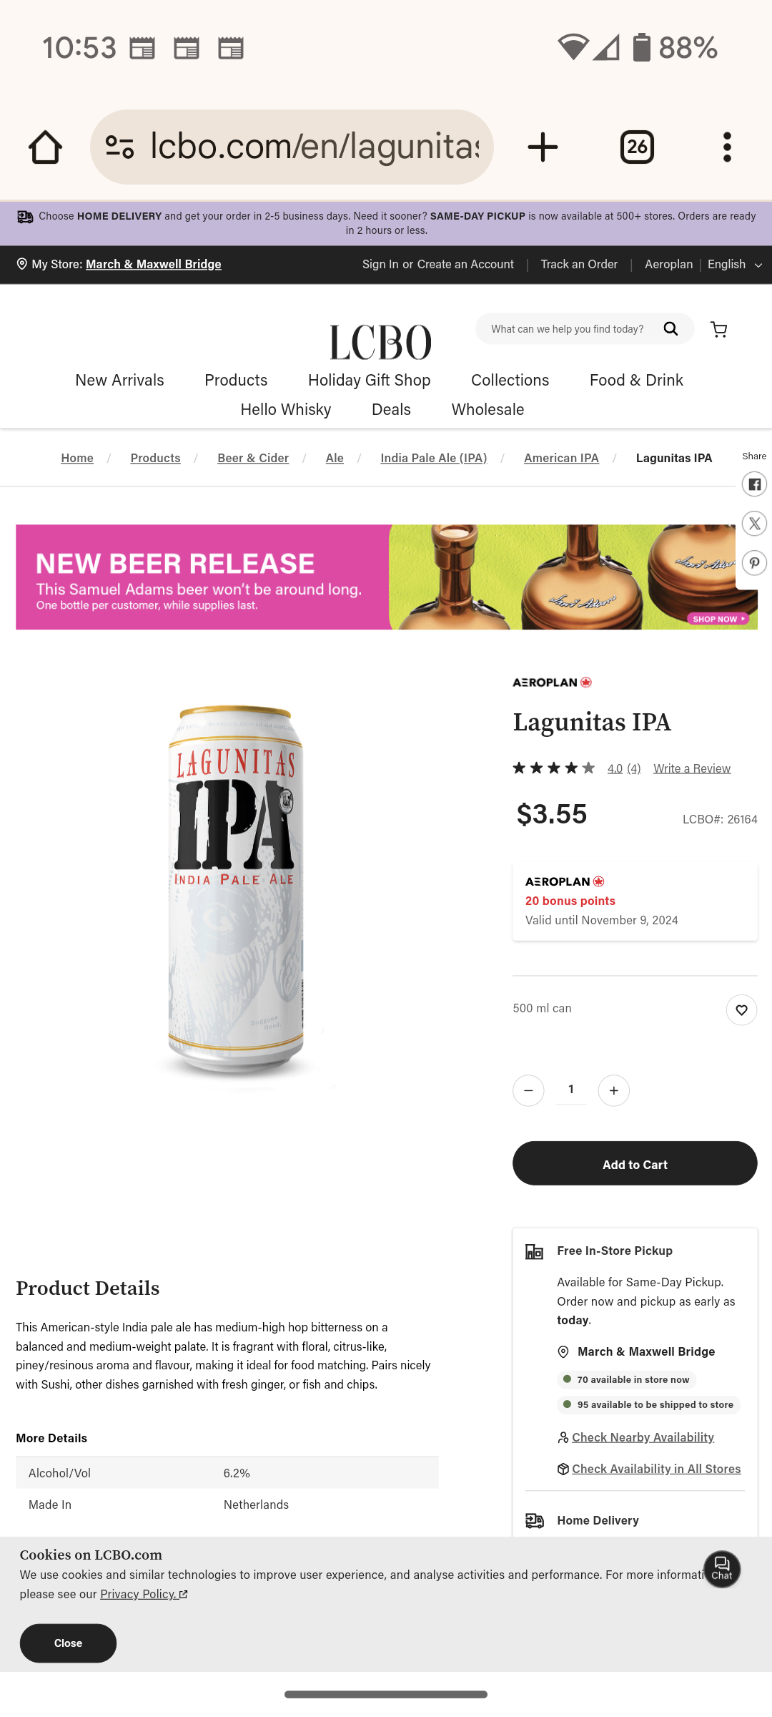This screenshot has height=1717, width=772.
Task: Click the Add to Cart button
Action: coord(635,1163)
